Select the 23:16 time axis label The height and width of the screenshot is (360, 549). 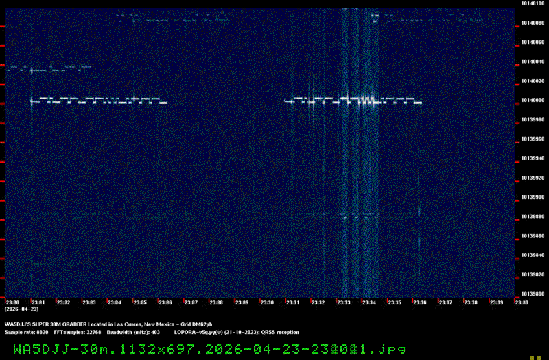[420, 302]
